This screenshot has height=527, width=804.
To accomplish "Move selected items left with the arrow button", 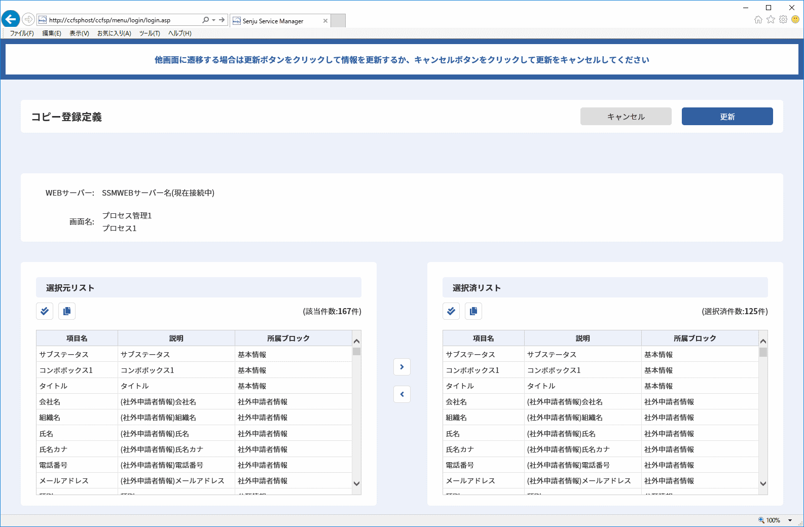I will click(402, 394).
